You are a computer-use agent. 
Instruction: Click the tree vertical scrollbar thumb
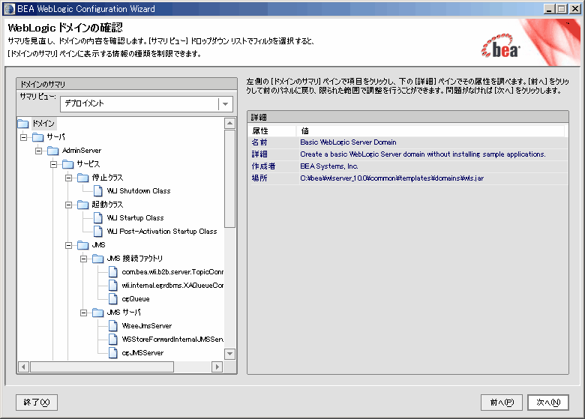pos(229,178)
